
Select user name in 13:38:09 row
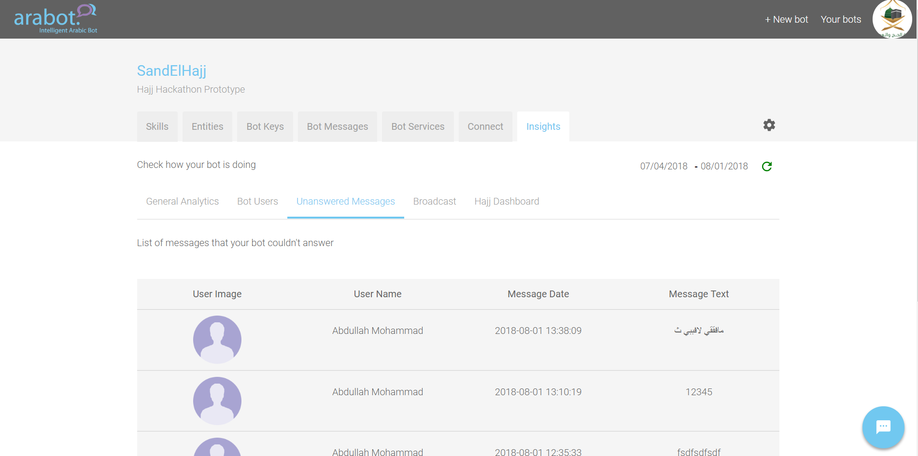pyautogui.click(x=378, y=331)
